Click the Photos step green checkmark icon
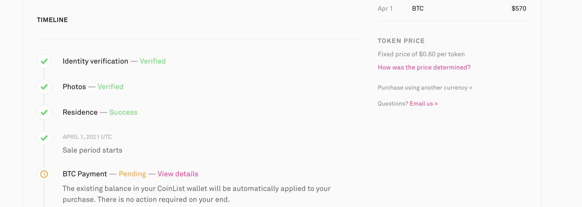The height and width of the screenshot is (207, 582). (44, 86)
